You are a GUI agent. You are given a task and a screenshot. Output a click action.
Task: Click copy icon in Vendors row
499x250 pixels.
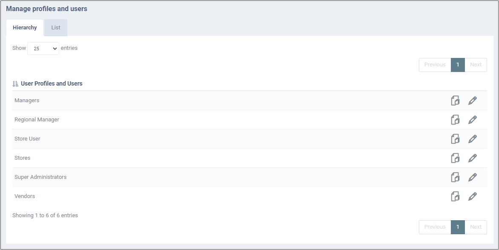[456, 196]
